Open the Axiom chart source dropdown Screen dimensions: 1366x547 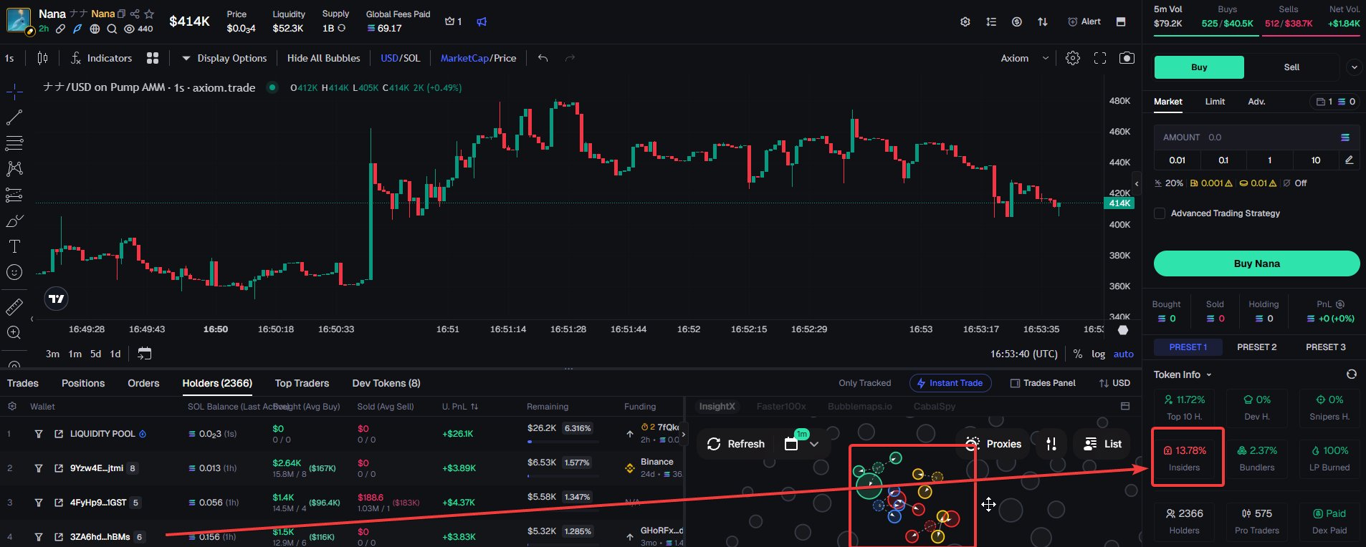tap(1025, 58)
